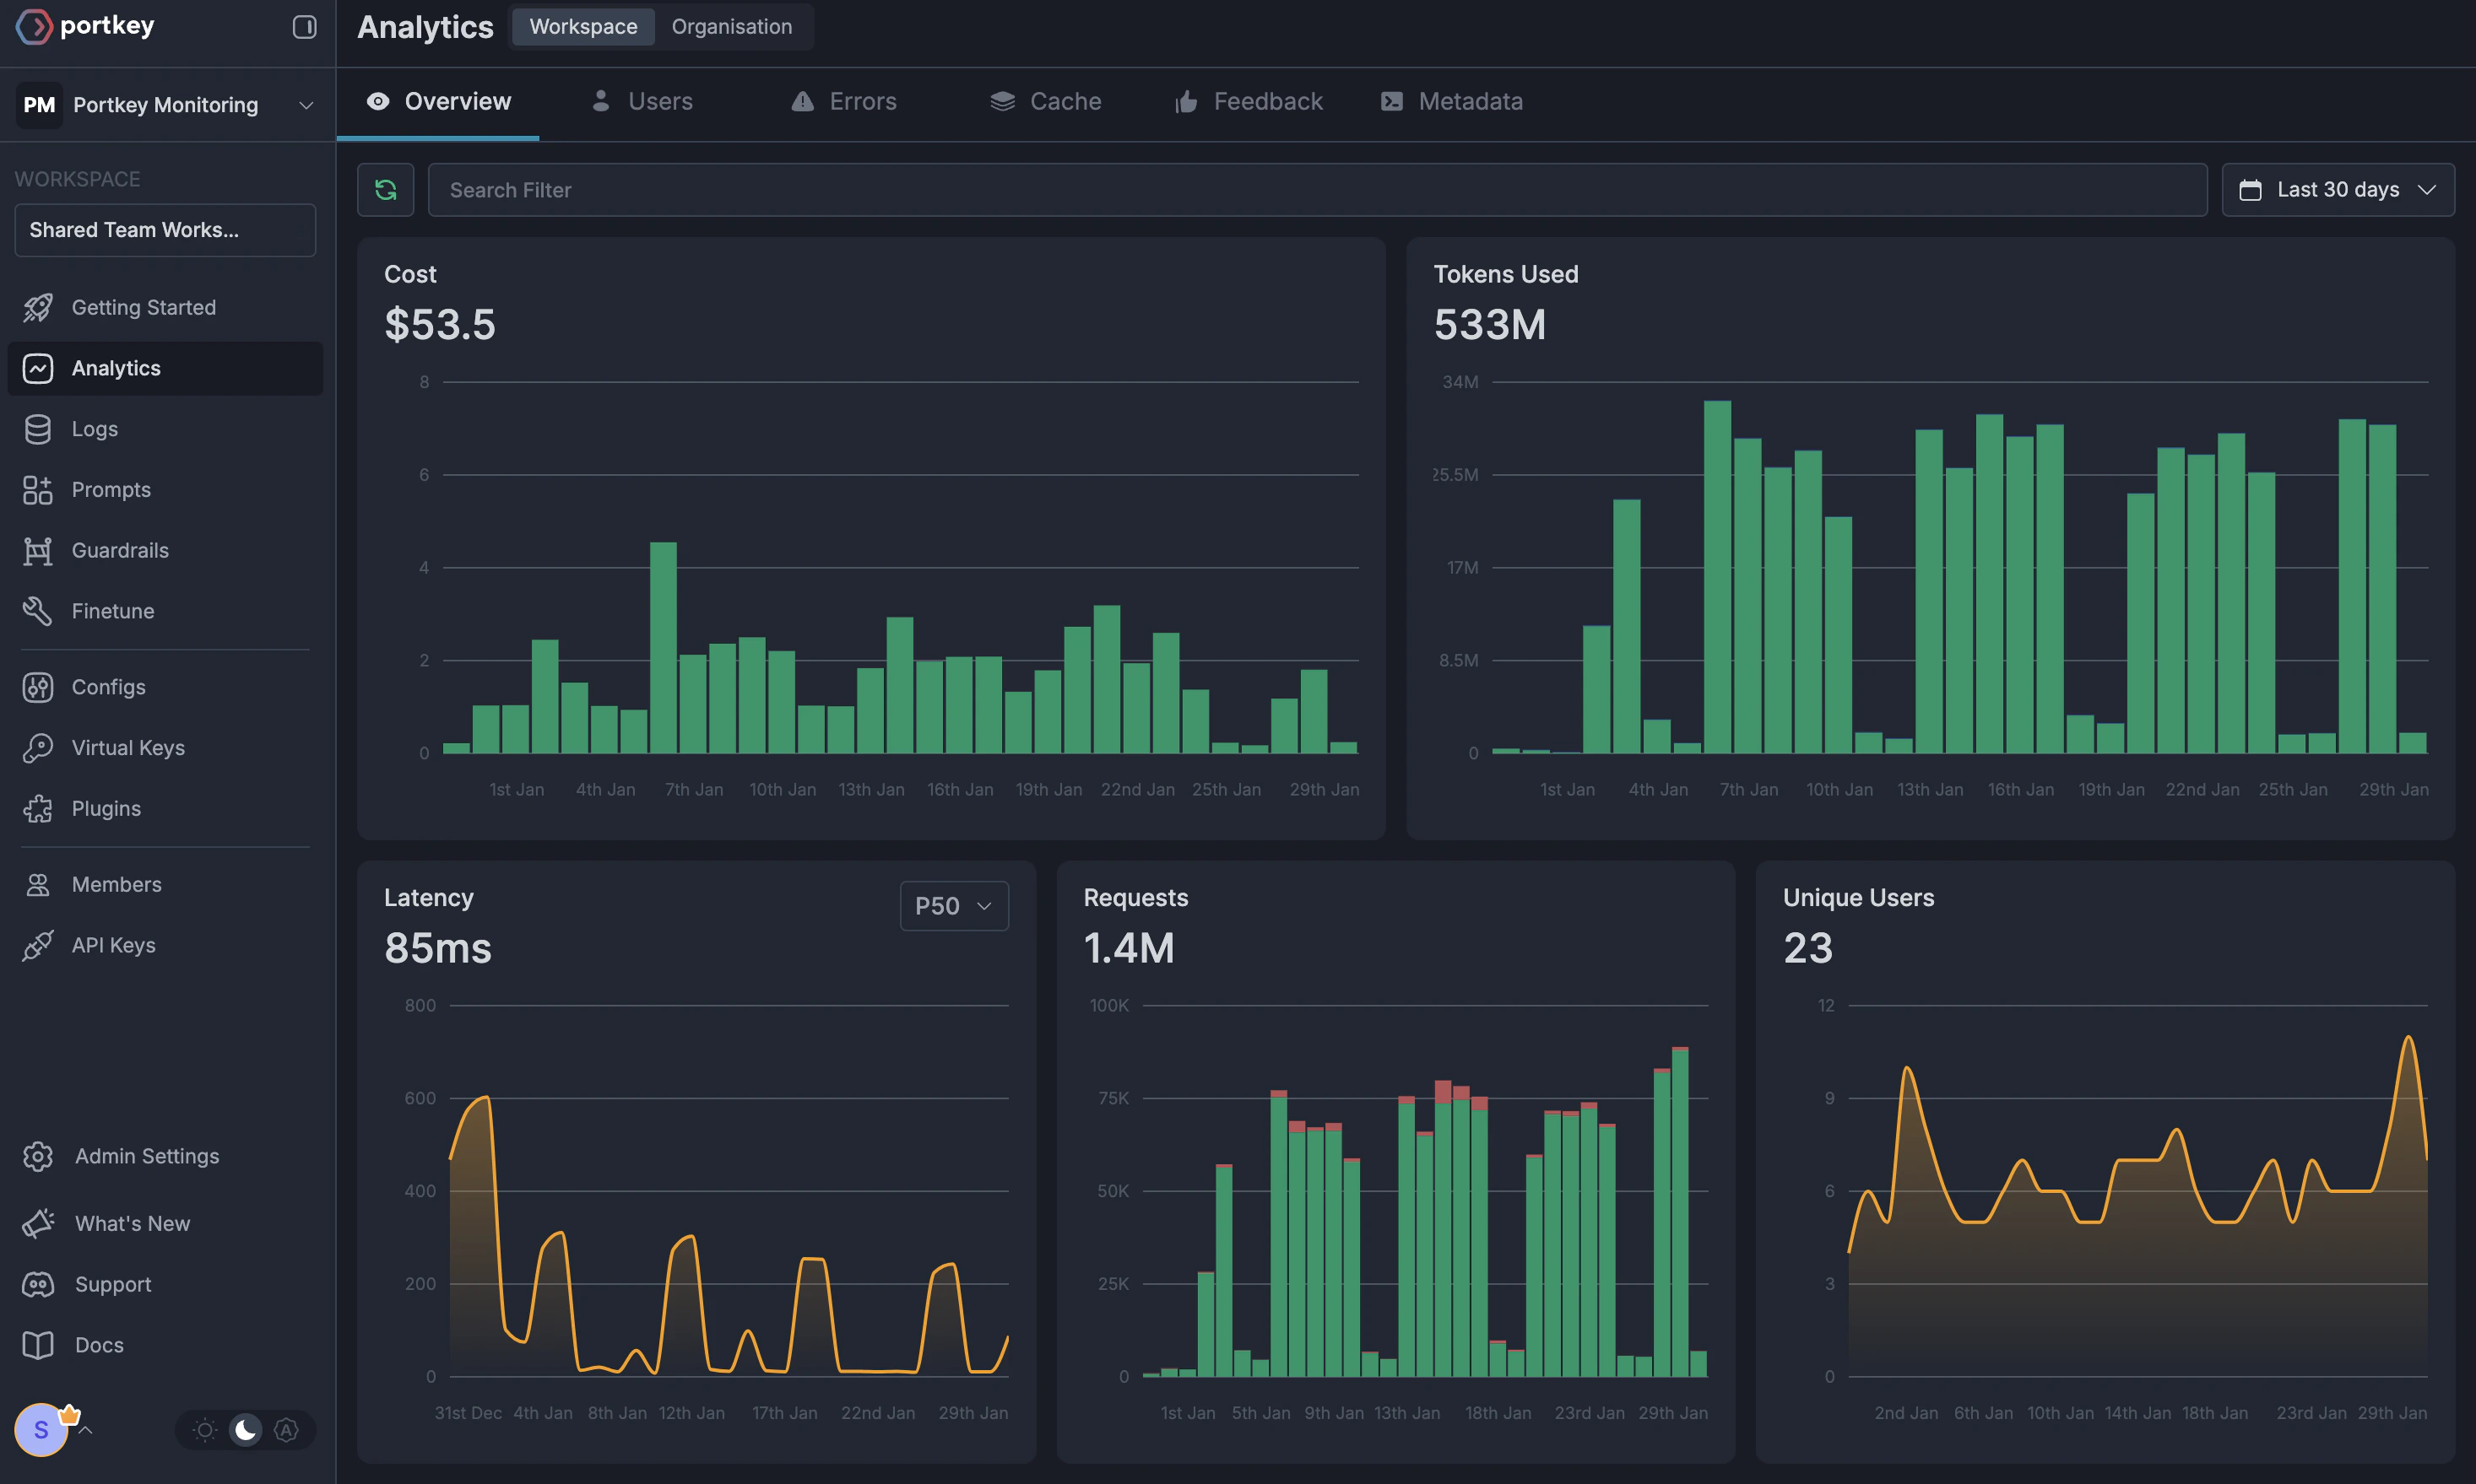The height and width of the screenshot is (1484, 2476).
Task: Collapse sidebar using the panel icon
Action: click(x=304, y=27)
